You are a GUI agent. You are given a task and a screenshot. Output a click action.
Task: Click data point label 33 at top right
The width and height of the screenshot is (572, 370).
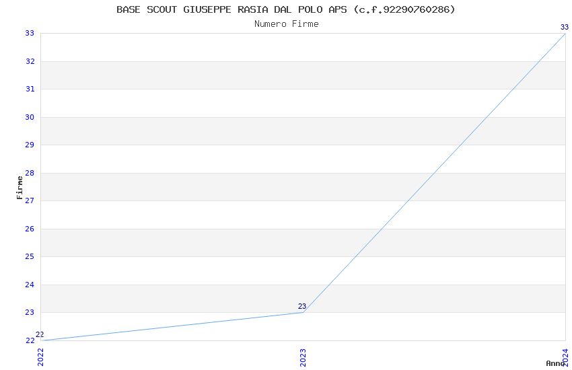click(565, 27)
